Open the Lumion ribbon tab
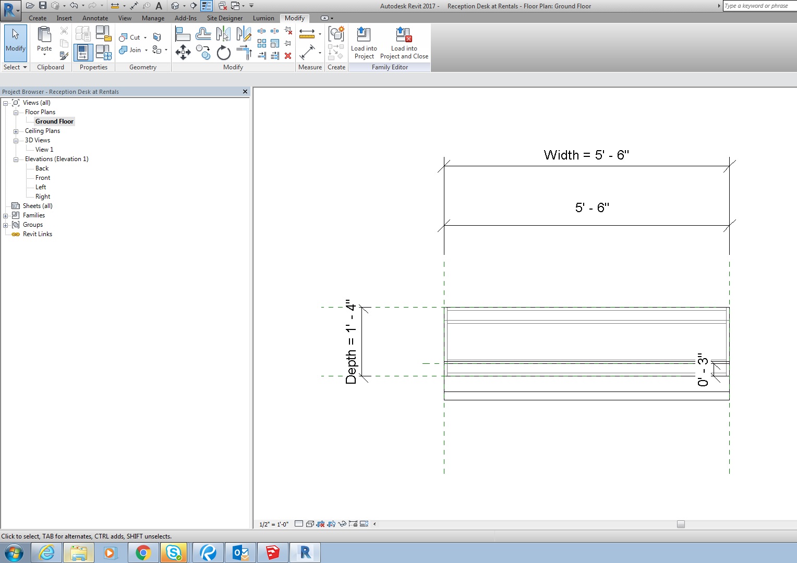Viewport: 797px width, 563px height. point(263,18)
